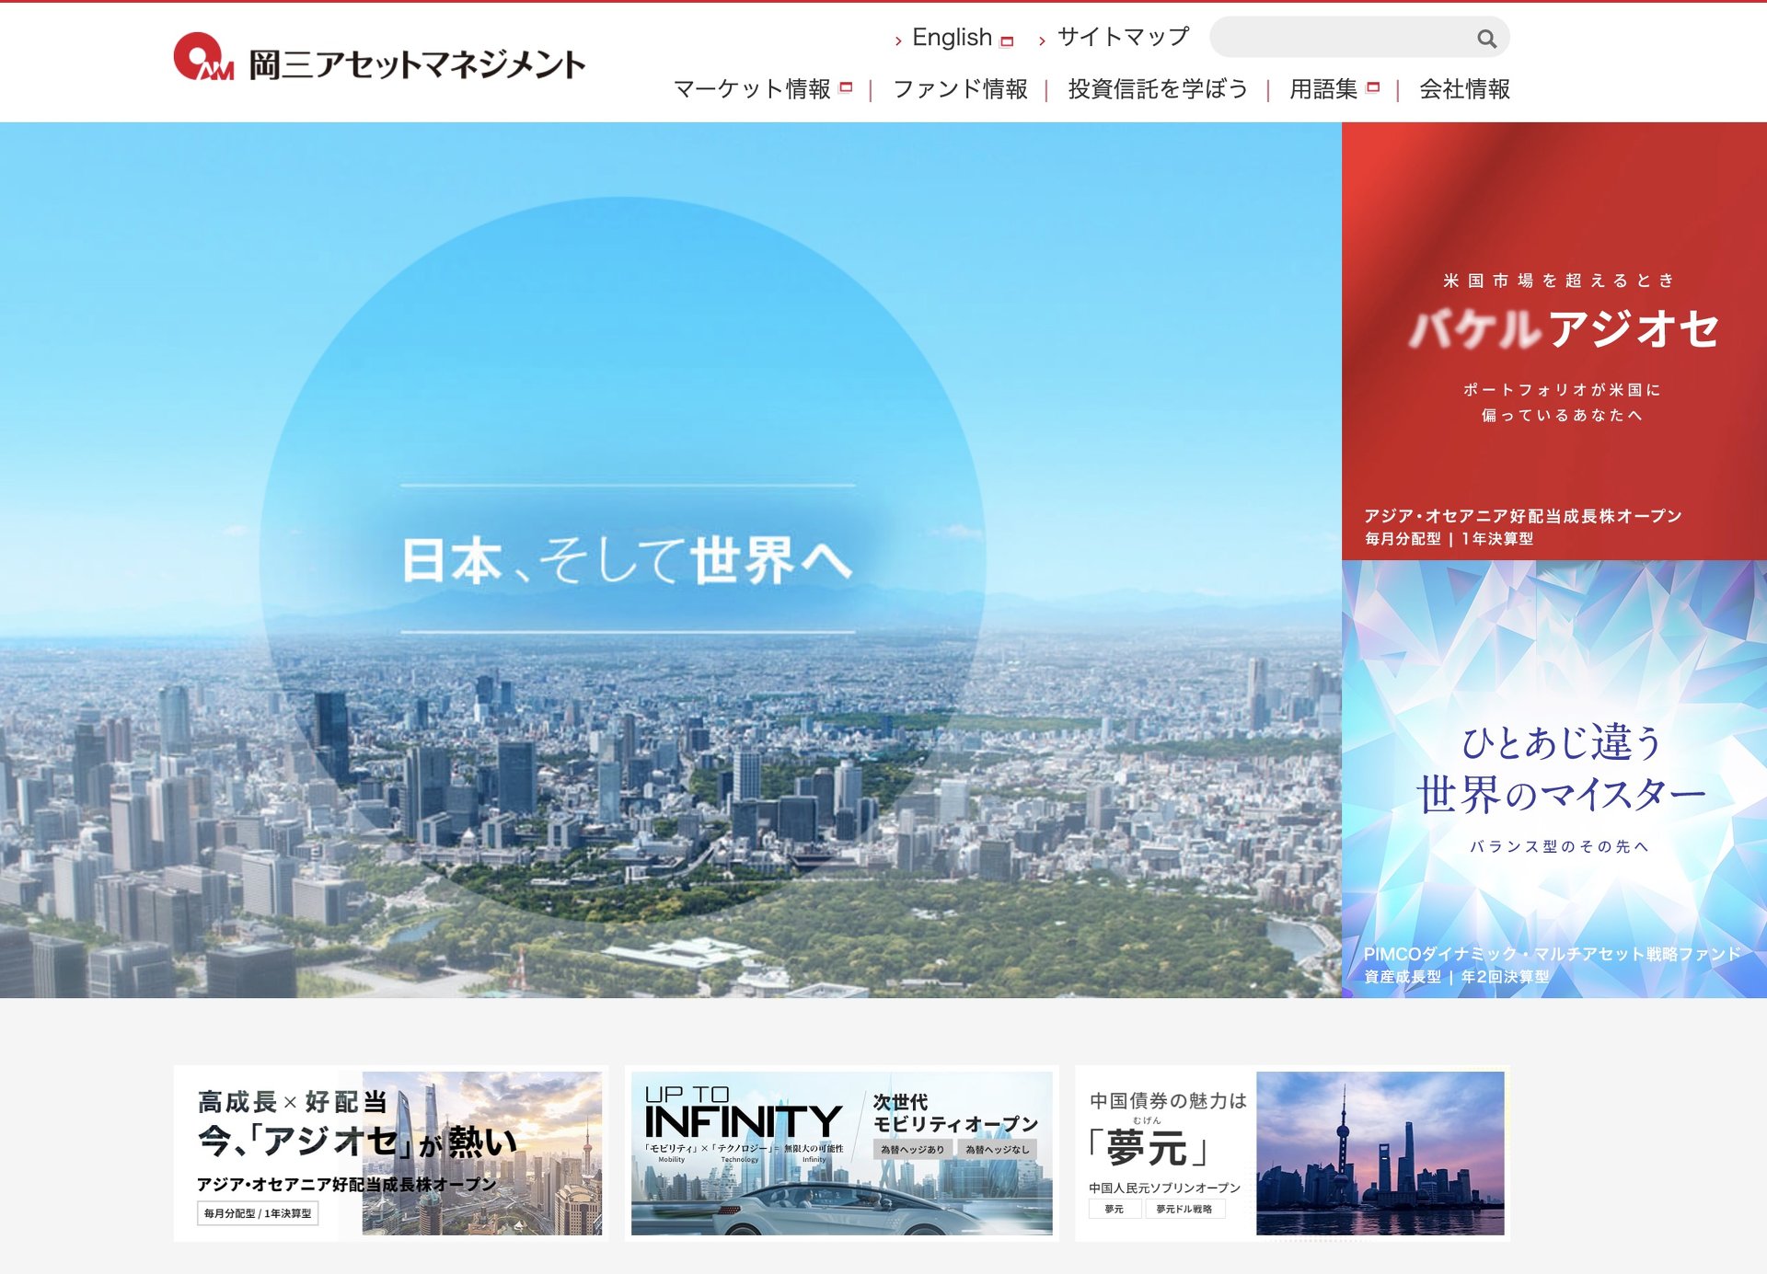Click the 岡三アセットマネジメント OAM logo
Viewport: 1767px width, 1274px height.
(377, 63)
